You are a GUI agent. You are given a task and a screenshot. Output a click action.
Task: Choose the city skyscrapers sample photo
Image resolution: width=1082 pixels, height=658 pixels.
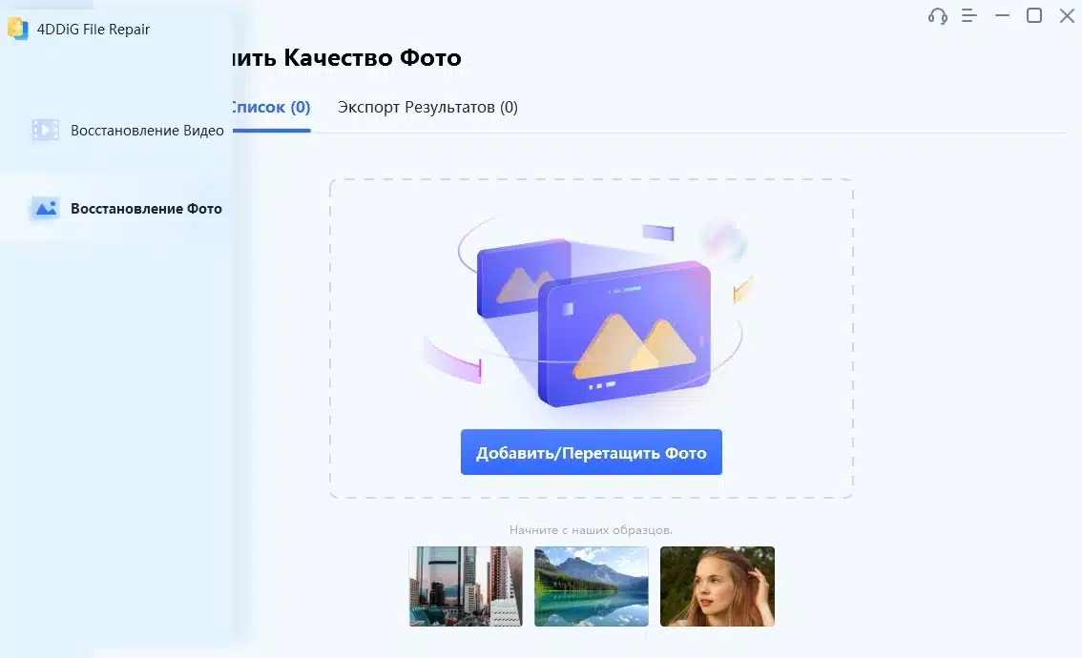466,586
